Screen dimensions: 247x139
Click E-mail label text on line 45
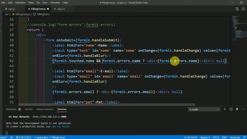107,71
